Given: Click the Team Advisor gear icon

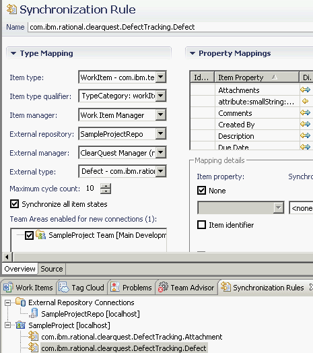Looking at the screenshot, I should tap(163, 287).
